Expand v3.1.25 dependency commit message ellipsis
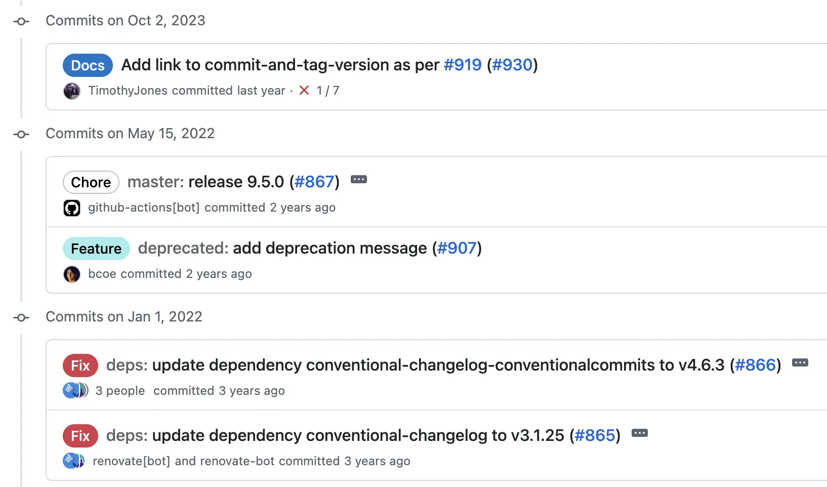Viewport: 827px width, 487px height. (x=640, y=433)
